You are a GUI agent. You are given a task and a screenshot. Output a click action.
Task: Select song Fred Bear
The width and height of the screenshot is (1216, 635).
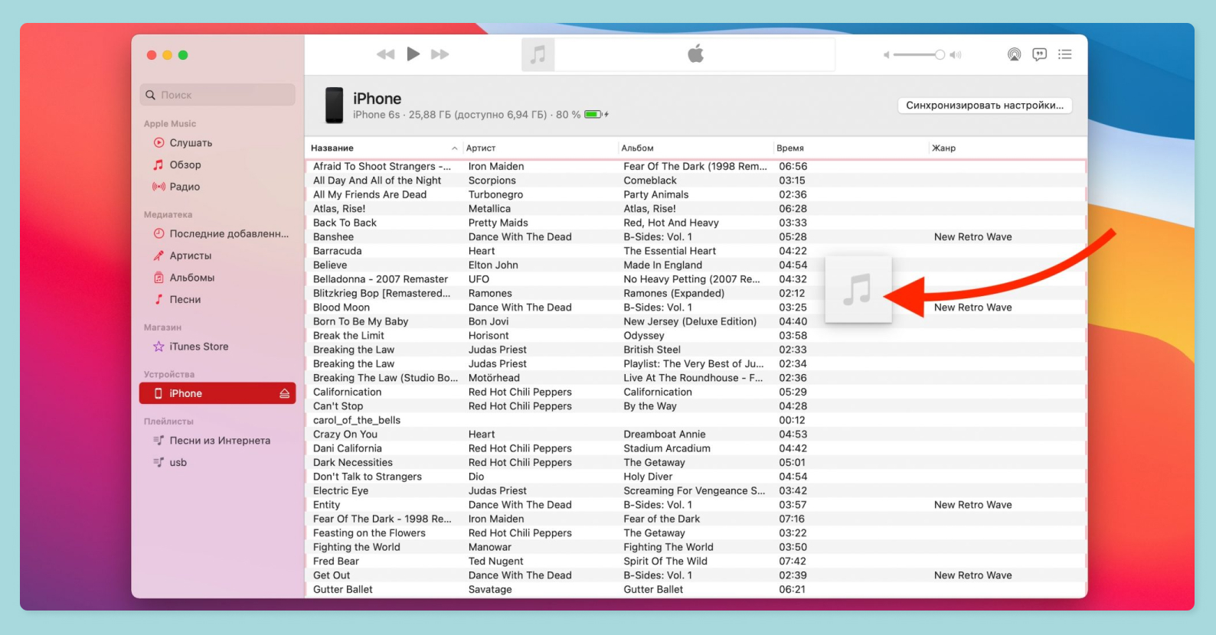tap(336, 562)
